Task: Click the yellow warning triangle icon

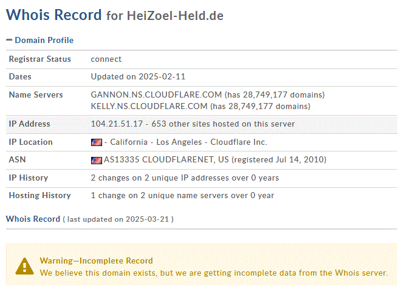Action: pos(24,266)
